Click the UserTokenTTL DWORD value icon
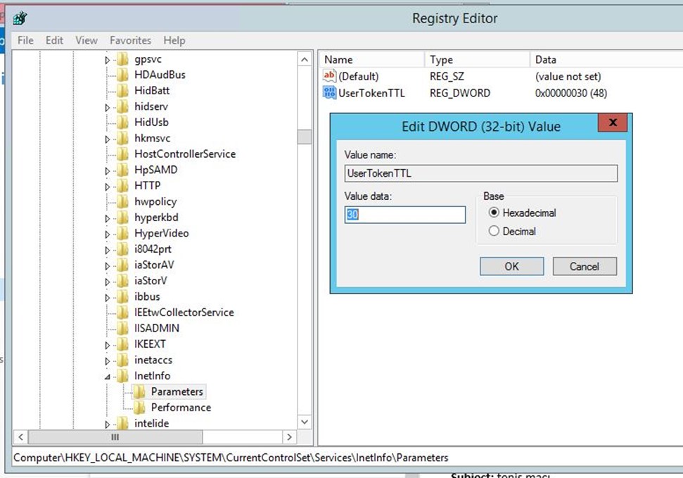This screenshot has width=683, height=478. point(329,92)
